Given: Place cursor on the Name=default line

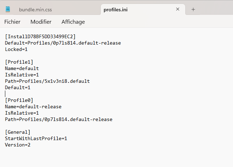Looking at the screenshot, I should point(22,68).
